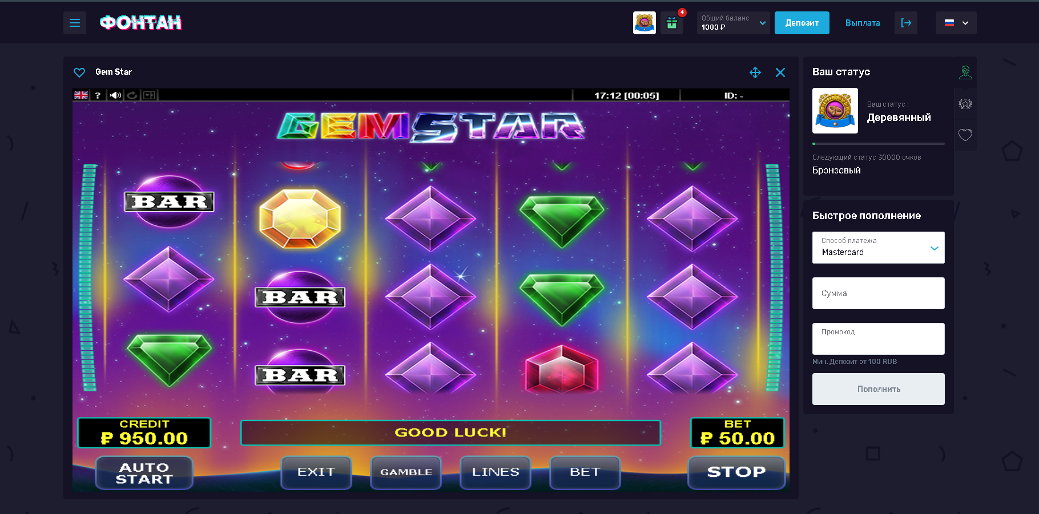Open the gift bonuses icon
Screen dimensions: 1039x514
[x=672, y=23]
